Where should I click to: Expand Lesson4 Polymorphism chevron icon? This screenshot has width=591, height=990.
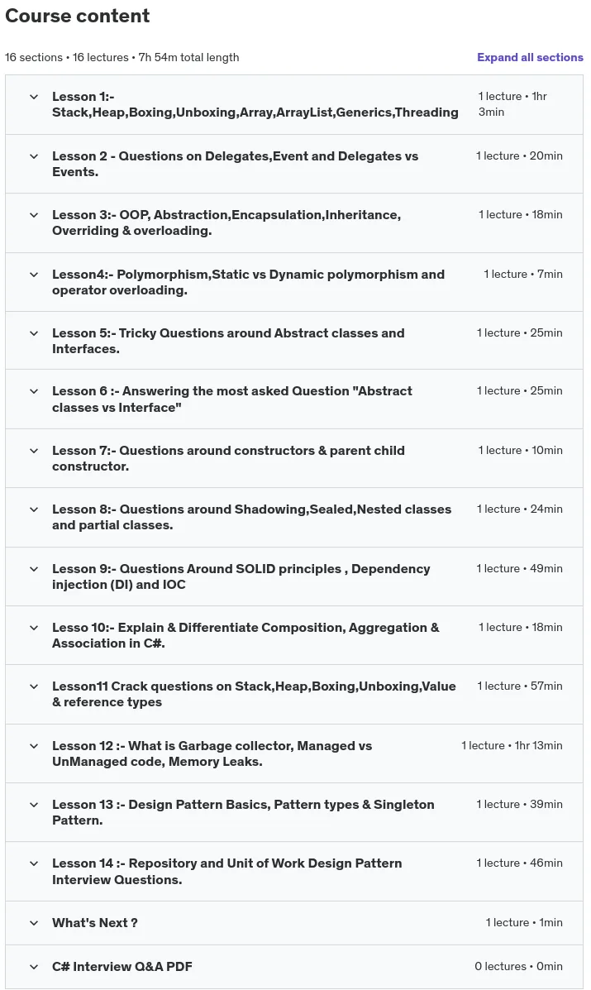(x=34, y=274)
